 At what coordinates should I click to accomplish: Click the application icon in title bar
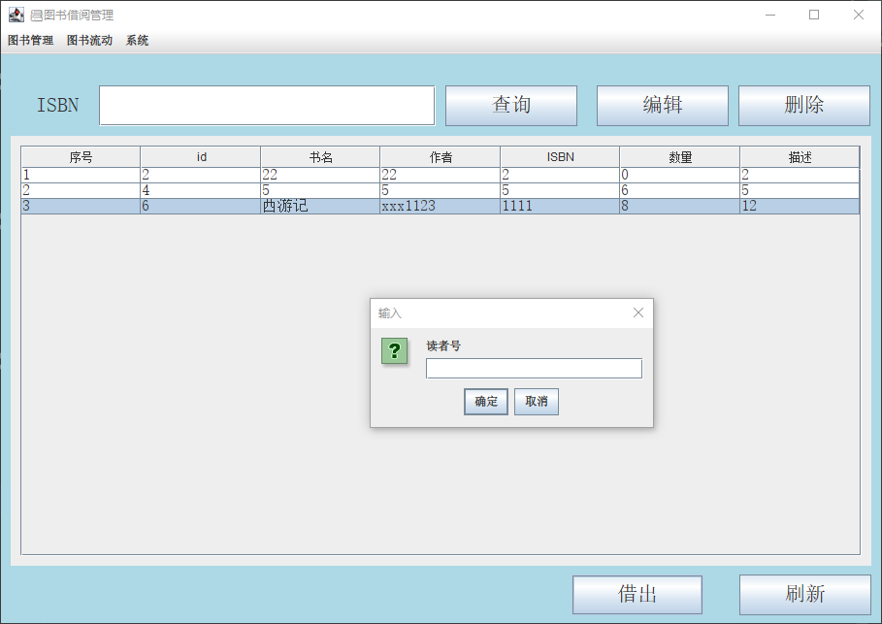pyautogui.click(x=16, y=15)
